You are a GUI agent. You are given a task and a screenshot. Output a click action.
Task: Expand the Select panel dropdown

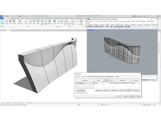pyautogui.click(x=2, y=26)
